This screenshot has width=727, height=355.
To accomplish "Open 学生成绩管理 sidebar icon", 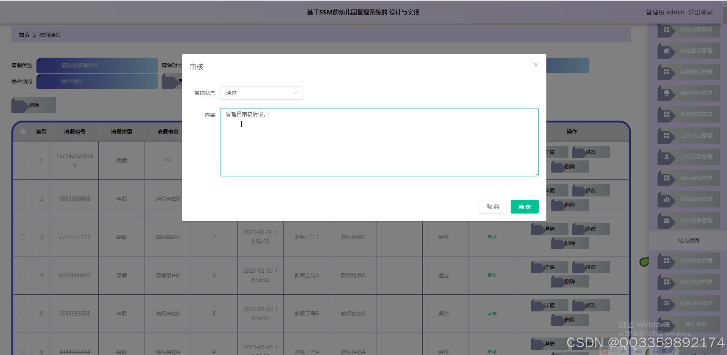I will [666, 29].
